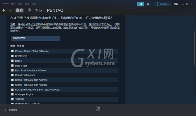The image size is (196, 116).
Task: Open the 游戏 menu
Action: [x=27, y=4]
